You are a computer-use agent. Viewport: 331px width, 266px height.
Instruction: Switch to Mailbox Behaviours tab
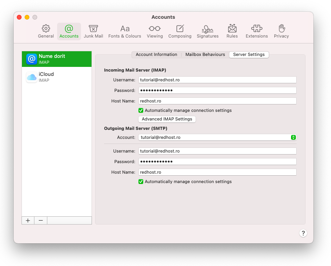(205, 55)
